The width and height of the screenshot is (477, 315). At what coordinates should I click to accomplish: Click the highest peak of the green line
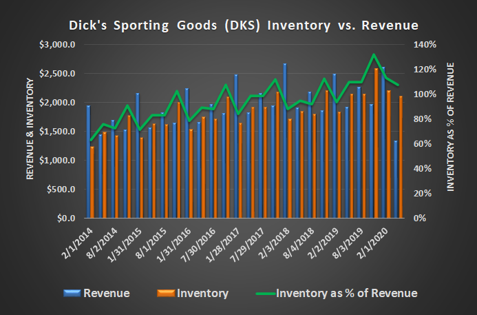373,54
